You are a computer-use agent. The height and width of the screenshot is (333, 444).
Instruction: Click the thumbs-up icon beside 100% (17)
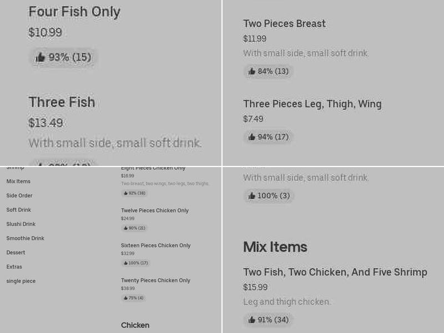click(126, 263)
